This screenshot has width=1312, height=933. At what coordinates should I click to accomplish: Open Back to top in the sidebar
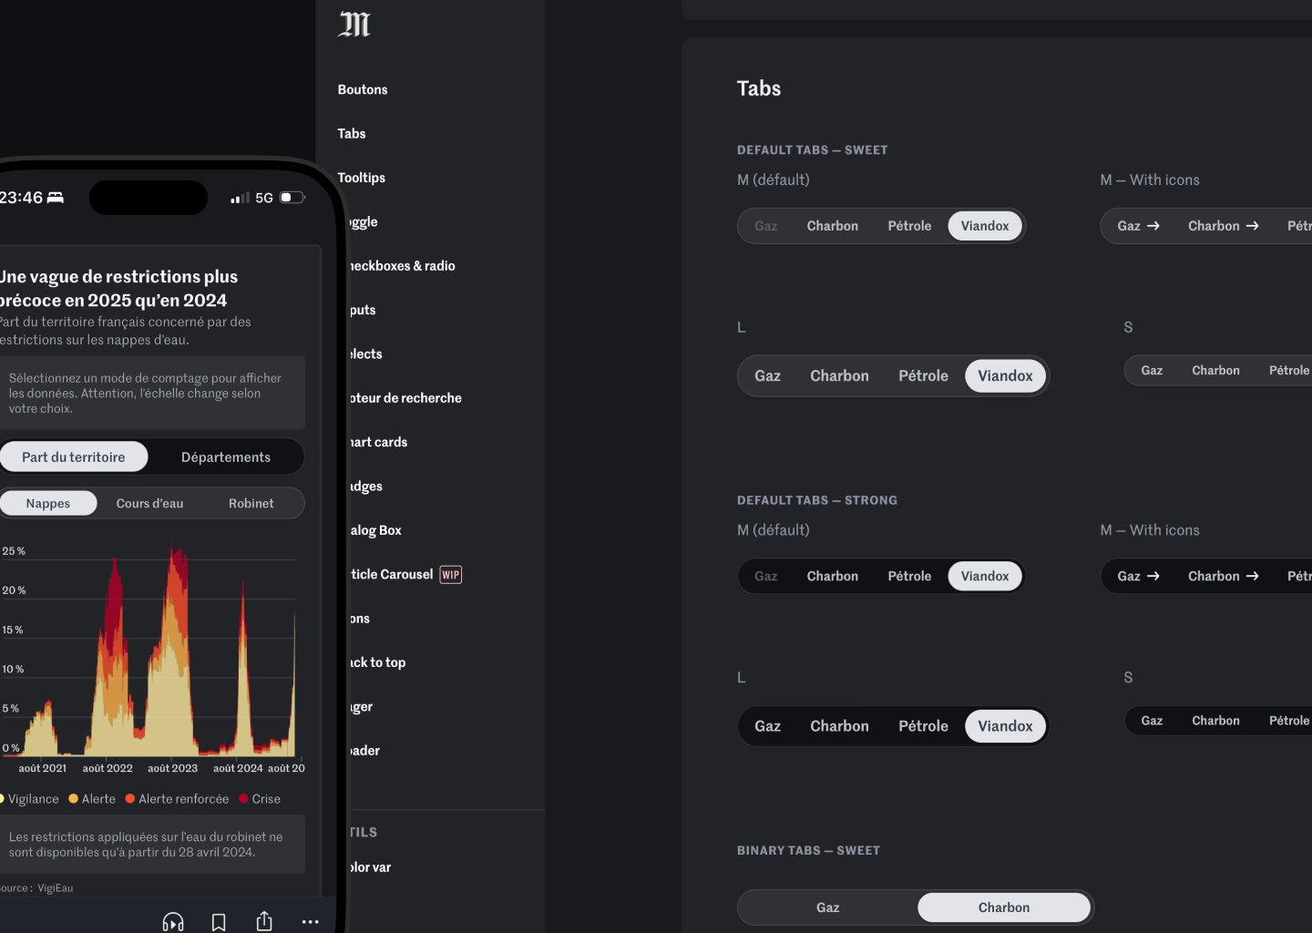coord(378,662)
